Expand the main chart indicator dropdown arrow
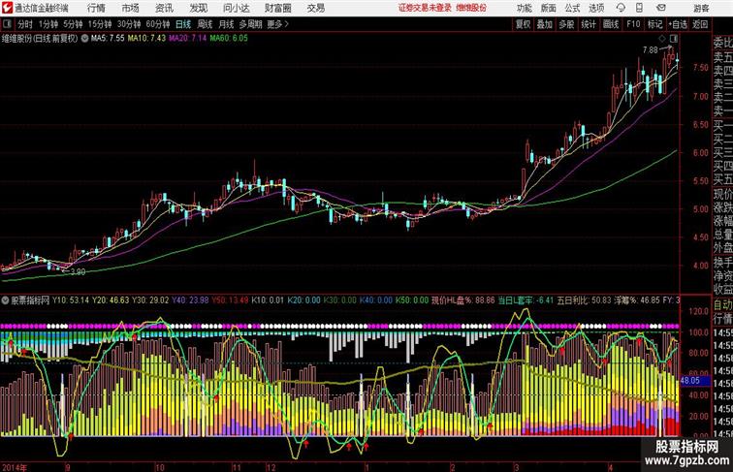The width and height of the screenshot is (733, 472). coord(84,39)
